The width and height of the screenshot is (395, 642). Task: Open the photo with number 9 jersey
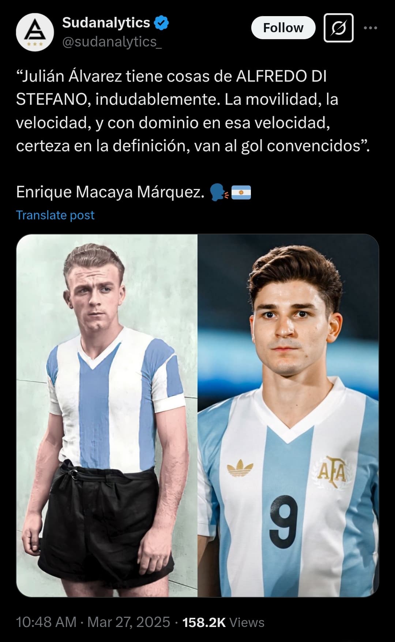(x=288, y=415)
